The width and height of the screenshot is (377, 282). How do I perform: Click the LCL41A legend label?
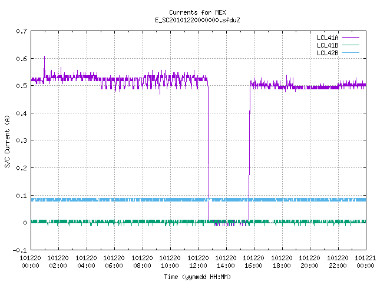coord(328,38)
